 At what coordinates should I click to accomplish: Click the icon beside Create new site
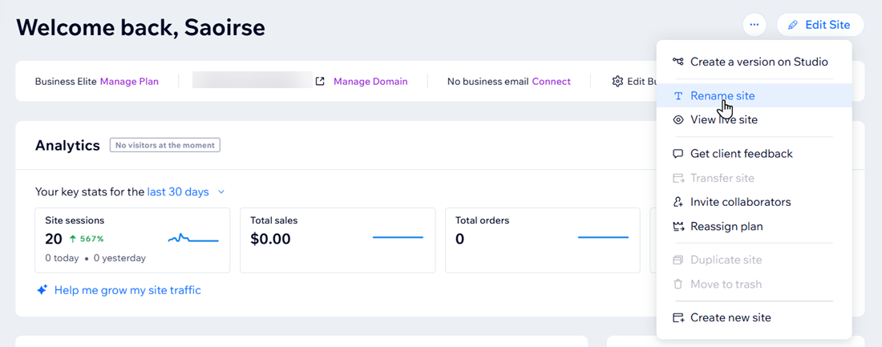(678, 318)
